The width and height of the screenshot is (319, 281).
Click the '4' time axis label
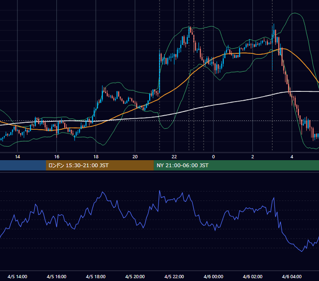[292, 157]
